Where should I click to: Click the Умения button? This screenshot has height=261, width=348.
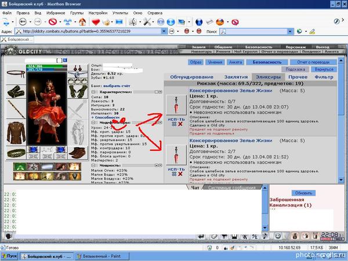pyautogui.click(x=215, y=62)
